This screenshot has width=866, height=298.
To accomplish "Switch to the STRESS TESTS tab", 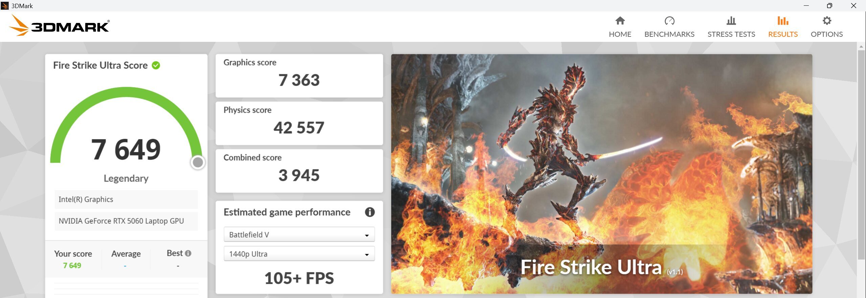I will pyautogui.click(x=731, y=34).
